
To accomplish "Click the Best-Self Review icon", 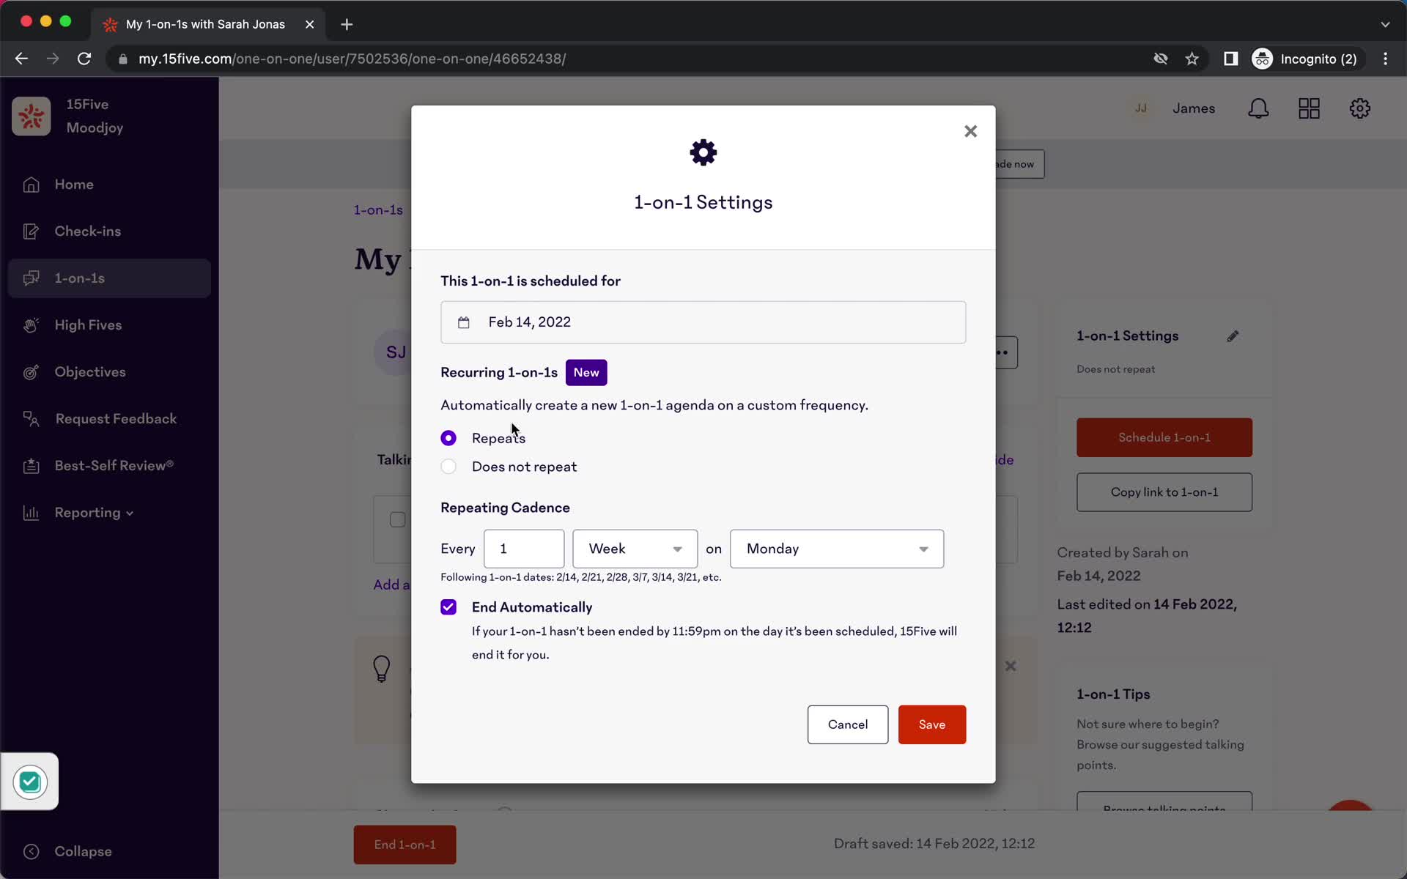I will [x=31, y=466].
